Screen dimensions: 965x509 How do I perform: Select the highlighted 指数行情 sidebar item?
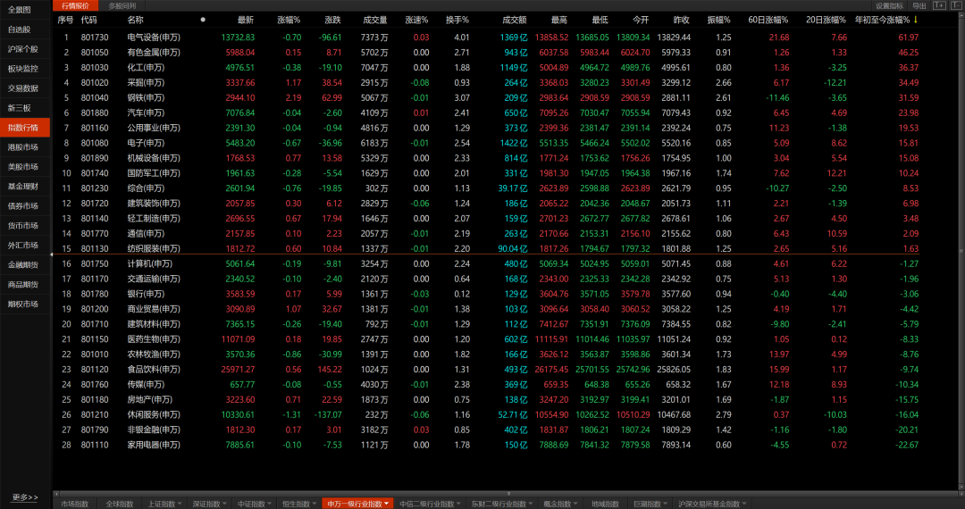25,128
